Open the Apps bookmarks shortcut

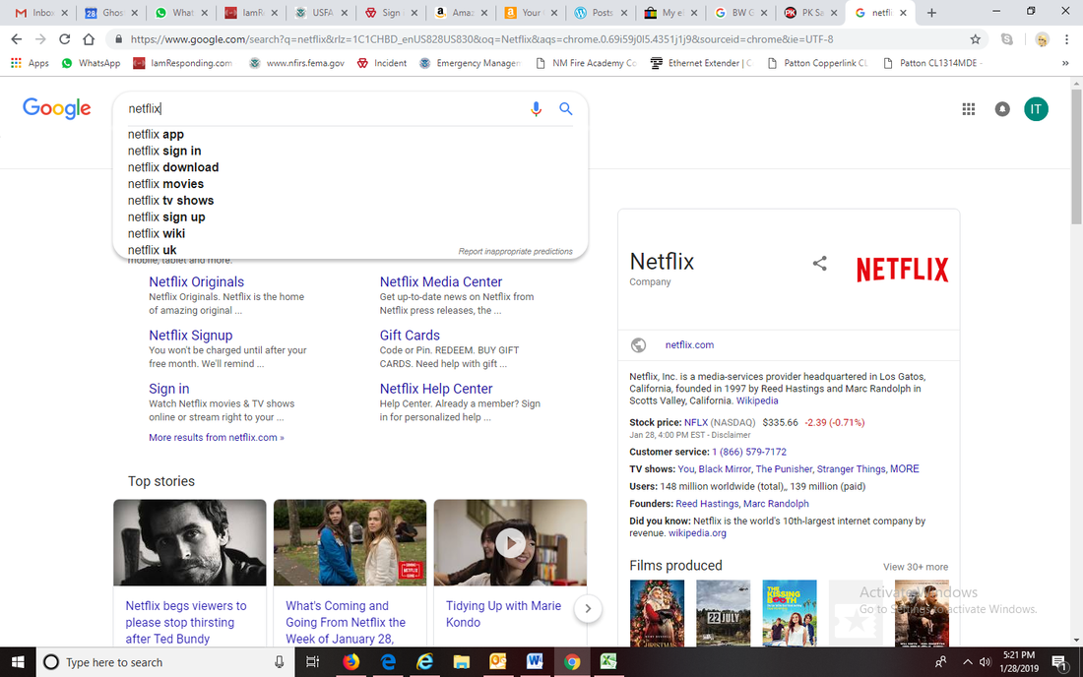(30, 63)
